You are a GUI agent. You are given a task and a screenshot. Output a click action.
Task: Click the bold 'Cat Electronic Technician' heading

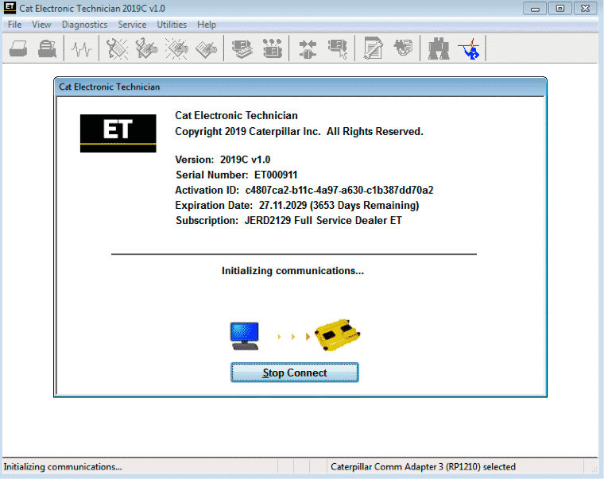[236, 115]
